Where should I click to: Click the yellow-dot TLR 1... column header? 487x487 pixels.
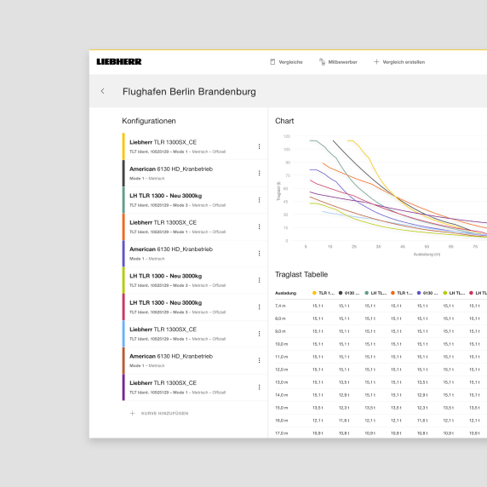[324, 293]
